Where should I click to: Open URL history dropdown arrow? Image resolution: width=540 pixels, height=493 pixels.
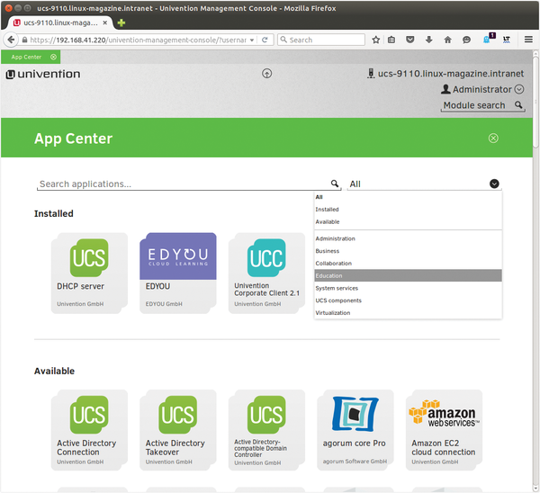coord(252,40)
